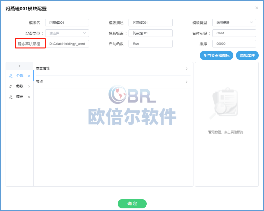The width and height of the screenshot is (264, 211).
Task: Click the plus icon above the tab list
Action: click(x=19, y=66)
